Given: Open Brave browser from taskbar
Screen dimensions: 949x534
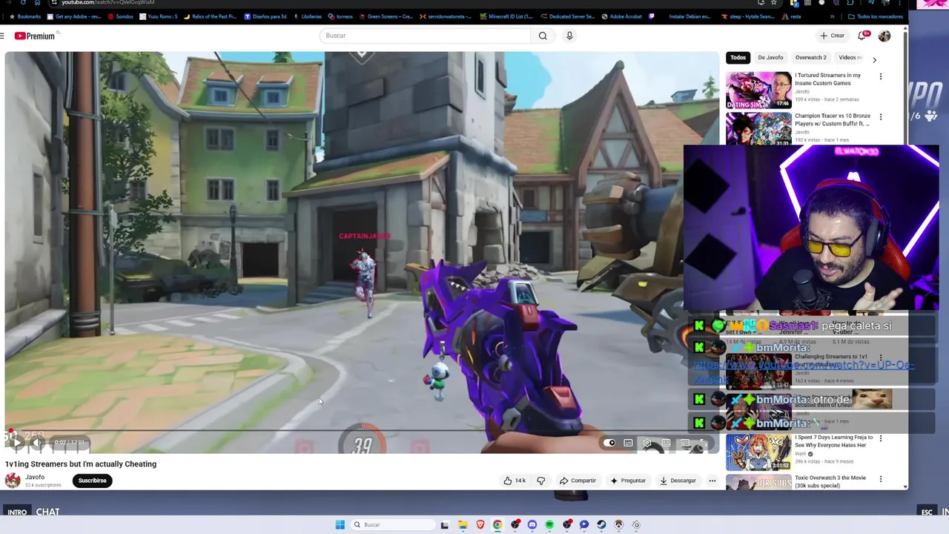Looking at the screenshot, I should point(480,524).
